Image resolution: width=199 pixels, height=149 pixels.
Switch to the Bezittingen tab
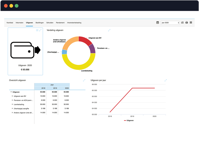tap(39, 23)
